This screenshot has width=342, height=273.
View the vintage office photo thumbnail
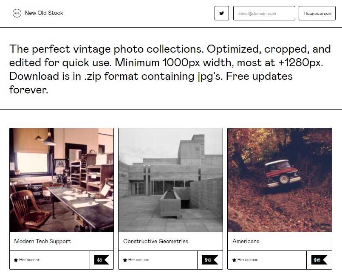point(62,180)
